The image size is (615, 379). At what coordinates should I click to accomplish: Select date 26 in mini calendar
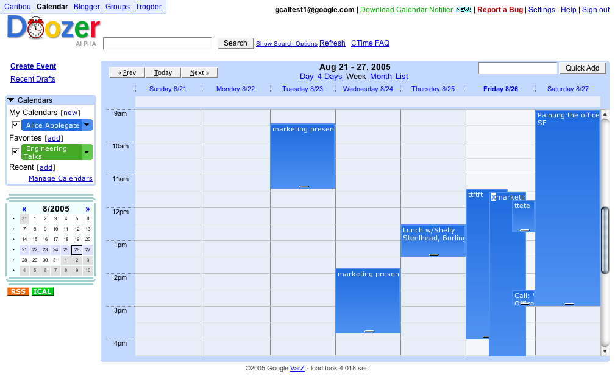77,250
